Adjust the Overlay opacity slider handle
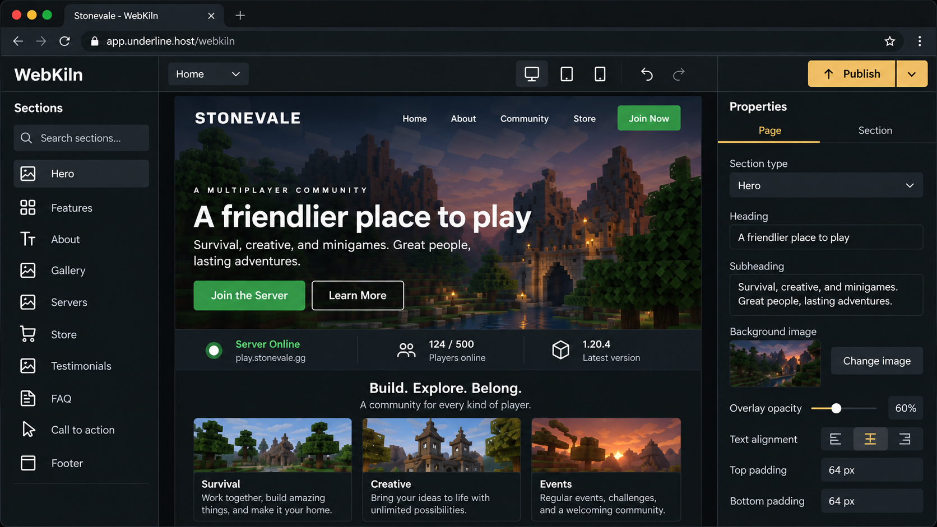The width and height of the screenshot is (937, 527). (x=836, y=408)
